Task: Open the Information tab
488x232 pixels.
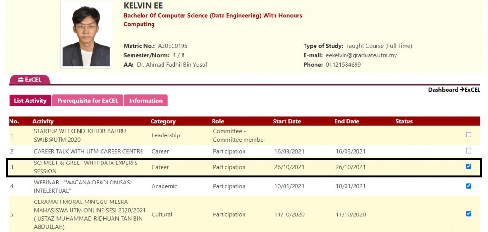Action: click(x=146, y=101)
